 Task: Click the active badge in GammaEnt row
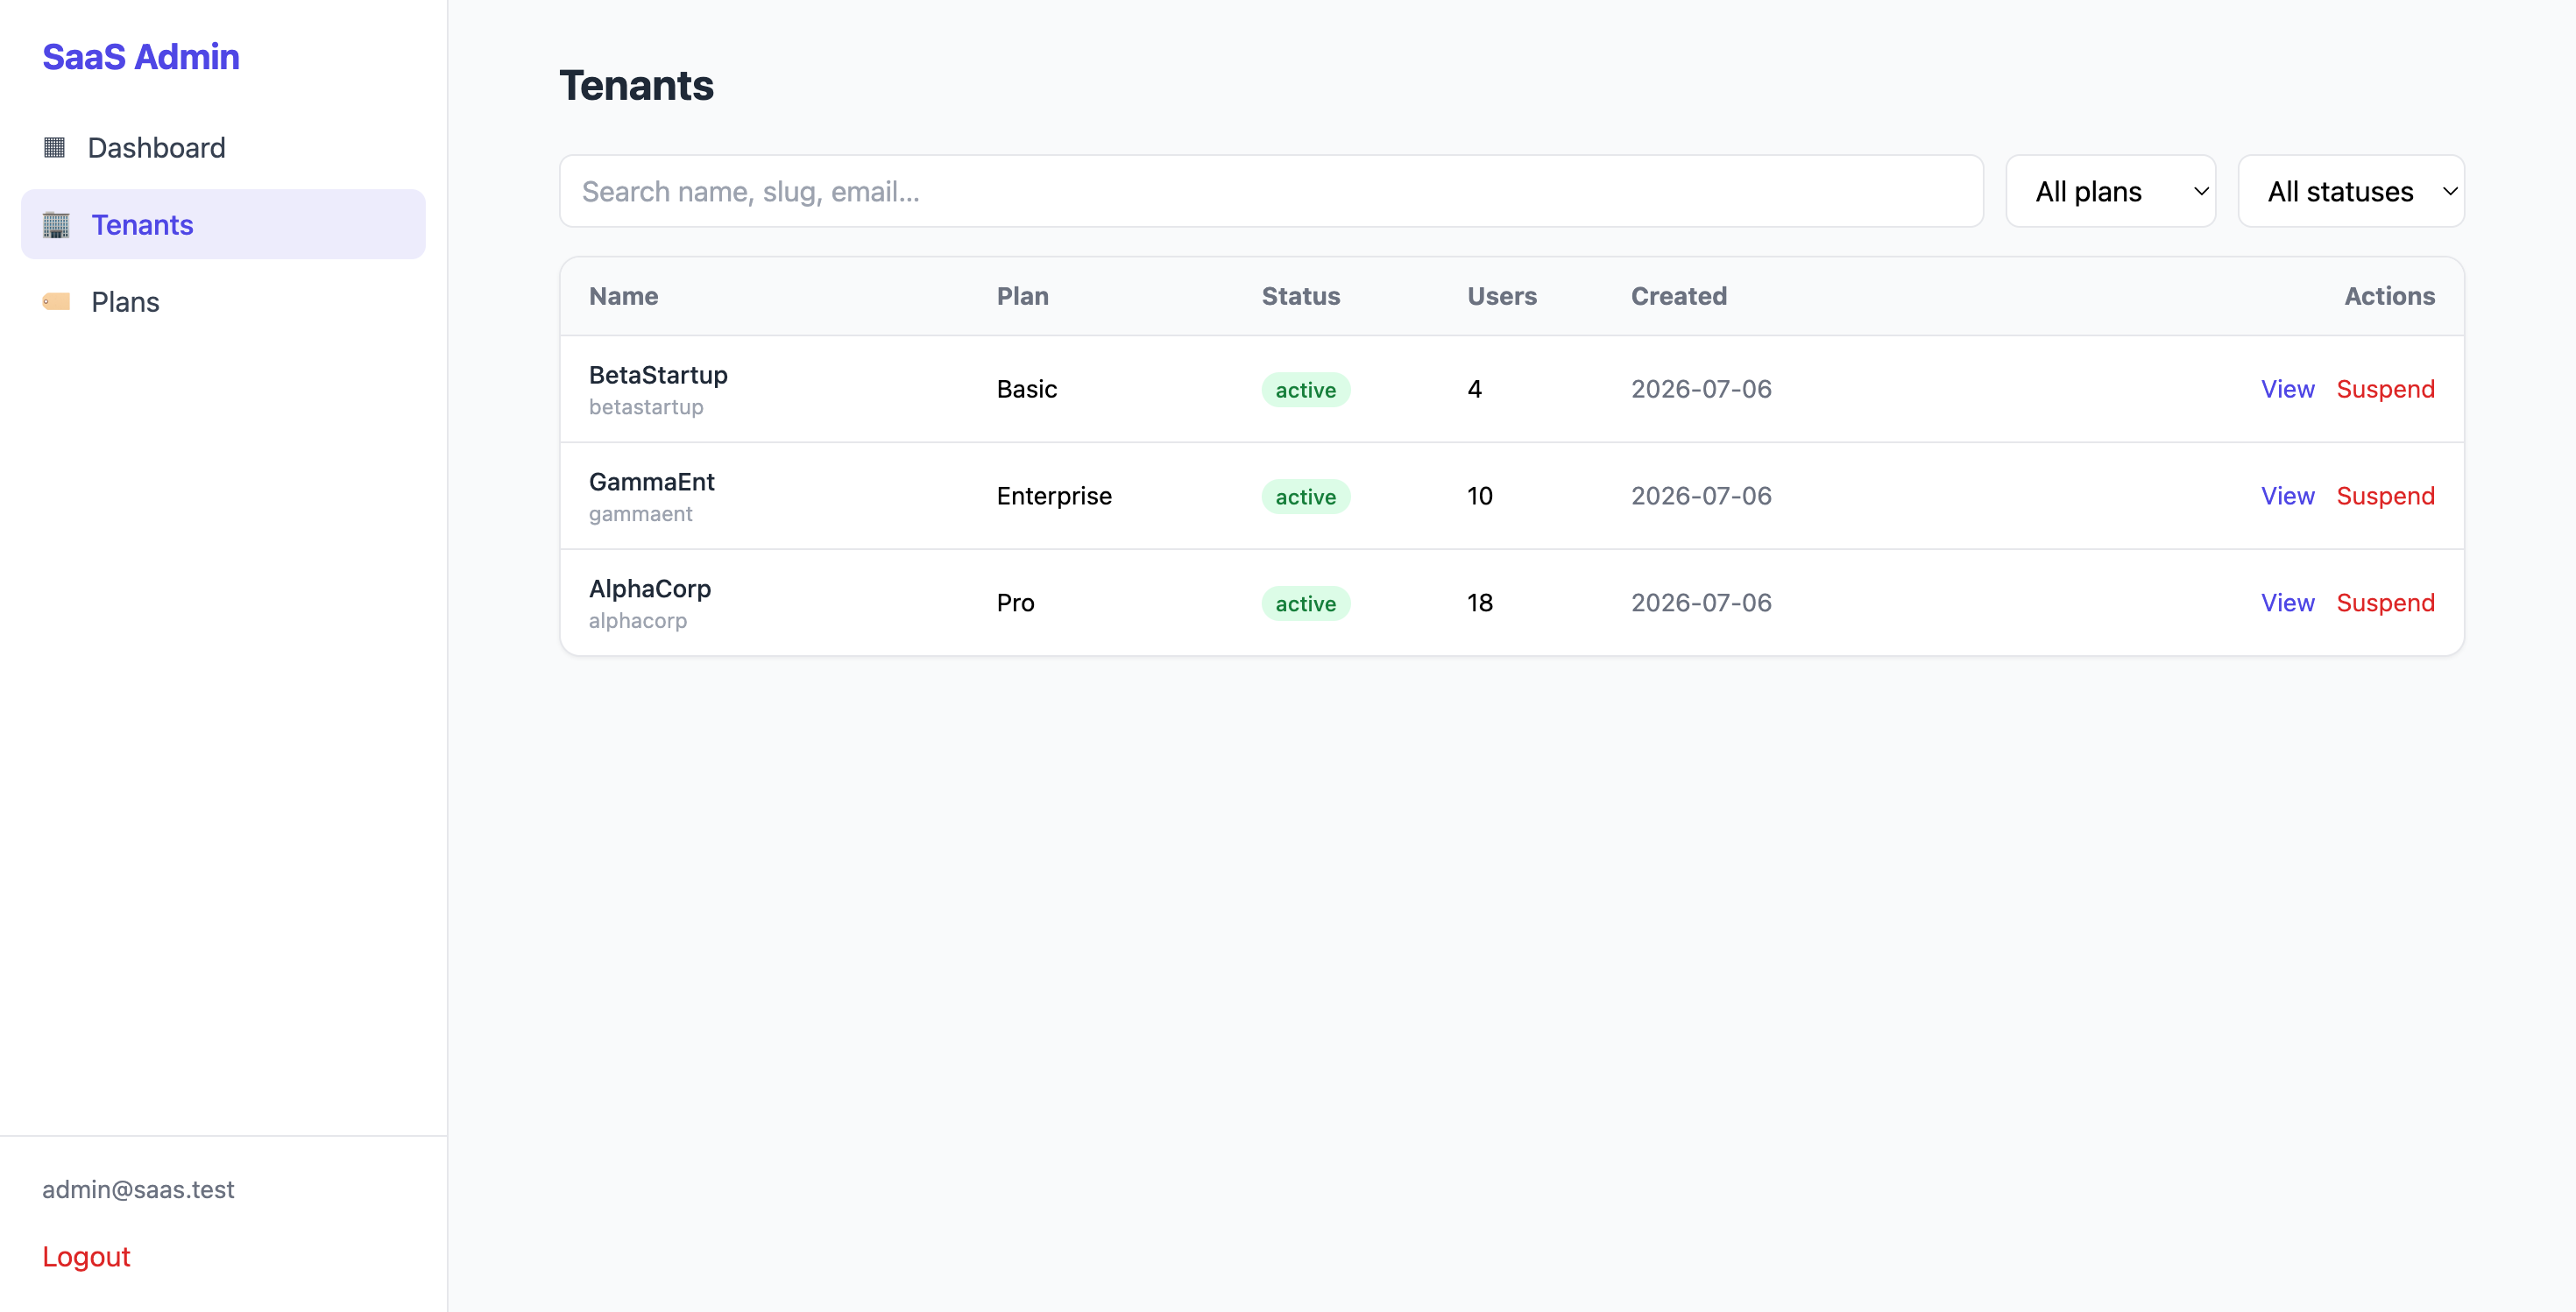(1306, 497)
